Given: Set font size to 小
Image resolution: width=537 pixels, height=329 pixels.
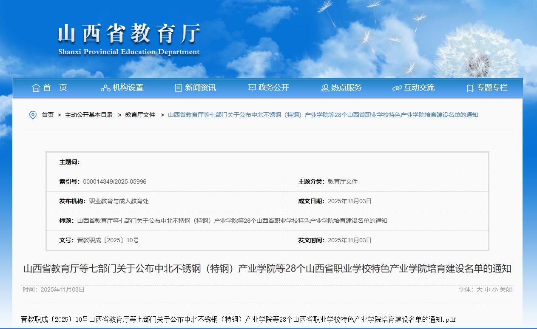Looking at the screenshot, I should [495, 289].
